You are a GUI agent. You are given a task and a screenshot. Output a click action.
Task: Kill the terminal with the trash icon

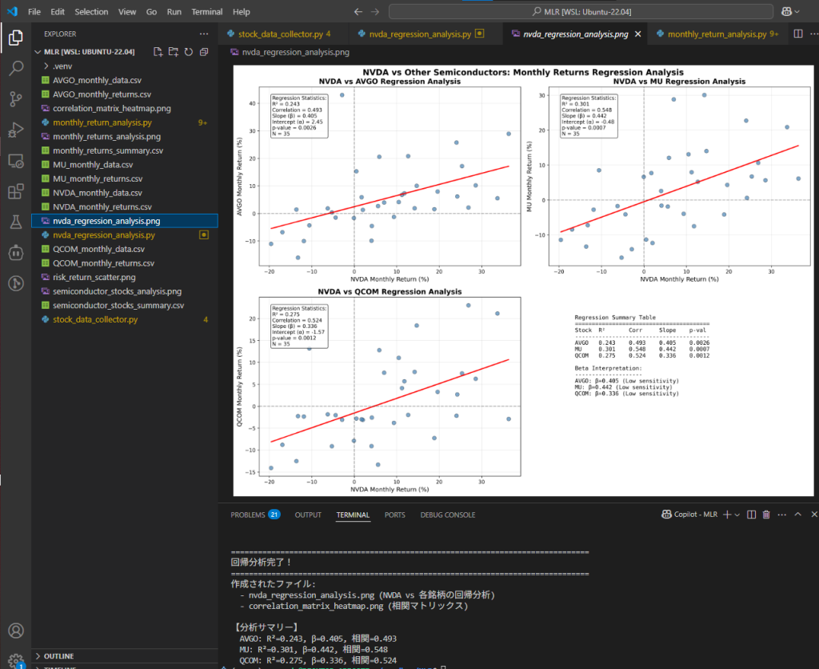766,515
